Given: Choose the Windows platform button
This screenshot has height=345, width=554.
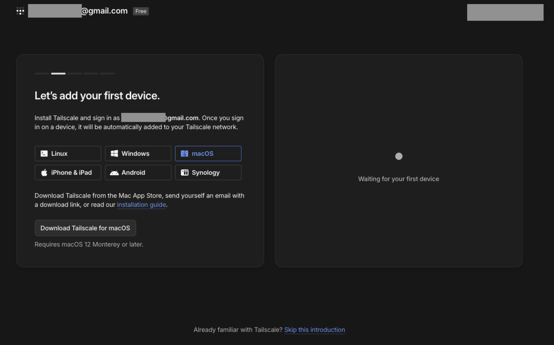Looking at the screenshot, I should point(138,154).
